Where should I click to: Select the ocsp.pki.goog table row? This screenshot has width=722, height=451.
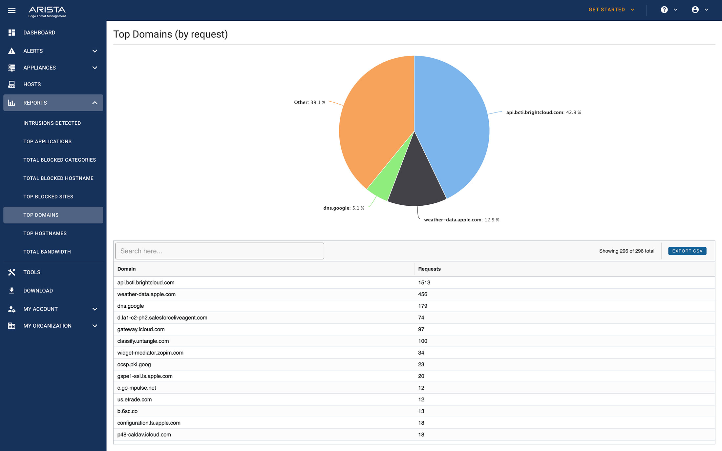(414, 364)
